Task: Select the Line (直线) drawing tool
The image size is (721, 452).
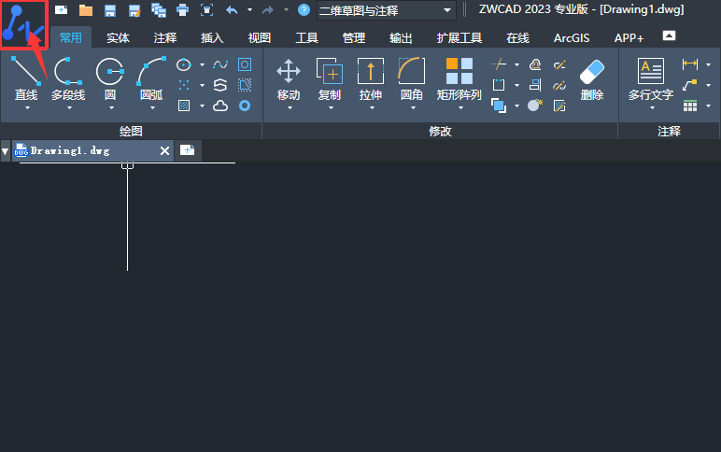Action: pos(26,78)
